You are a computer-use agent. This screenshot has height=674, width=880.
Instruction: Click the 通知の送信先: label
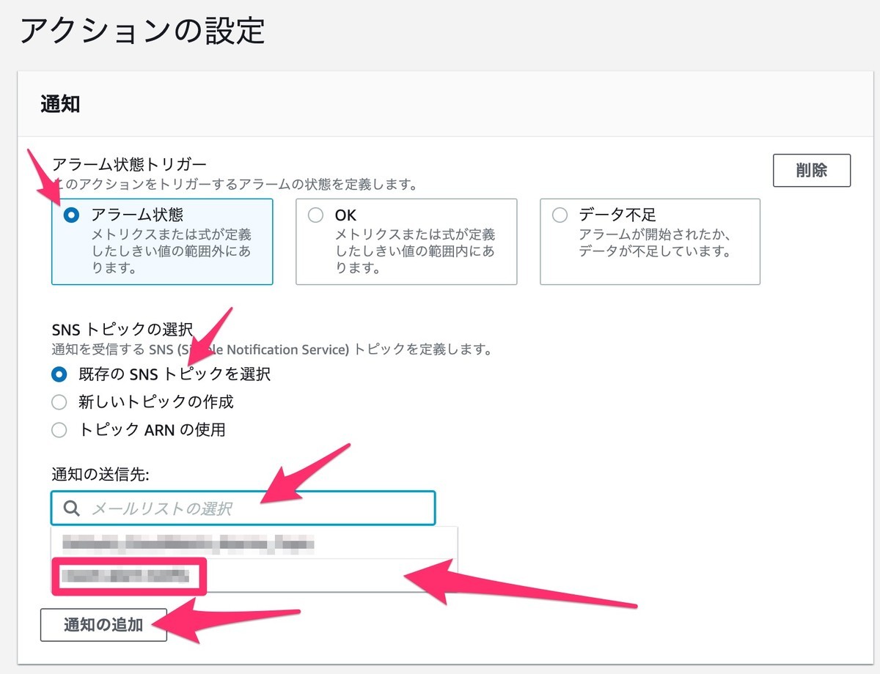click(100, 475)
